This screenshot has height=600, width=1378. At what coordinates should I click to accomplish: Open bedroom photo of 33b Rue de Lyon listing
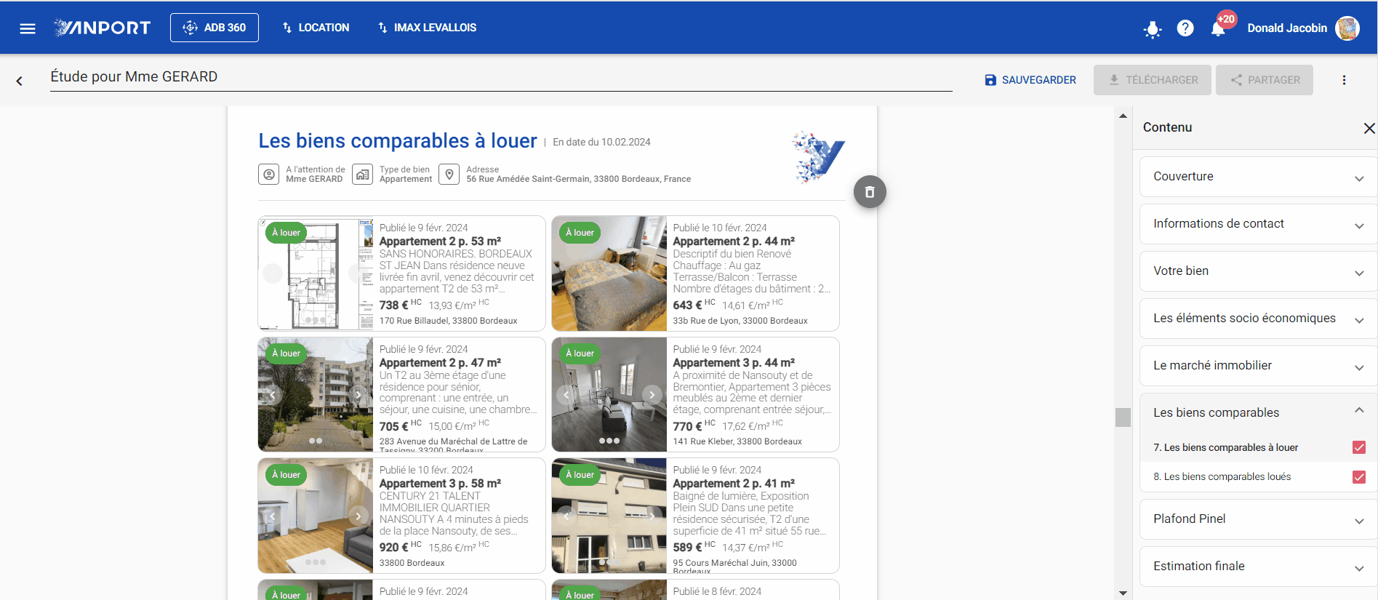pos(609,273)
